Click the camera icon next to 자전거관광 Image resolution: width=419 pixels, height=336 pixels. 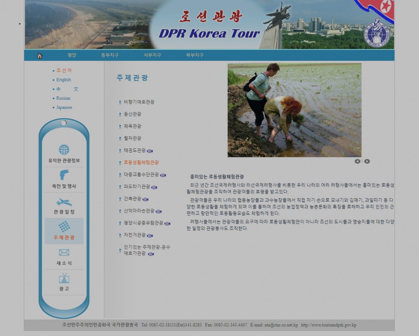click(x=150, y=235)
